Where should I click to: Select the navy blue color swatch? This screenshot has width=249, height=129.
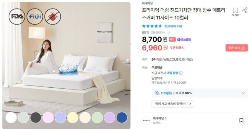(122, 117)
